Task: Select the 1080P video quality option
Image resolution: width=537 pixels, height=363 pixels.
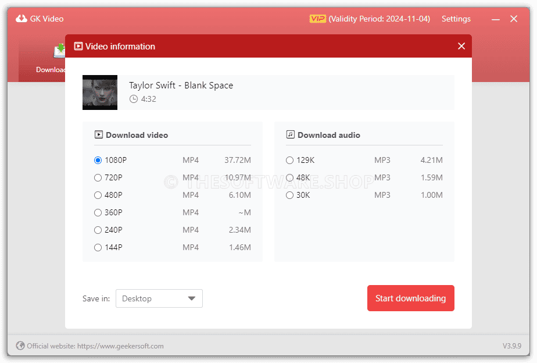Action: [x=98, y=160]
